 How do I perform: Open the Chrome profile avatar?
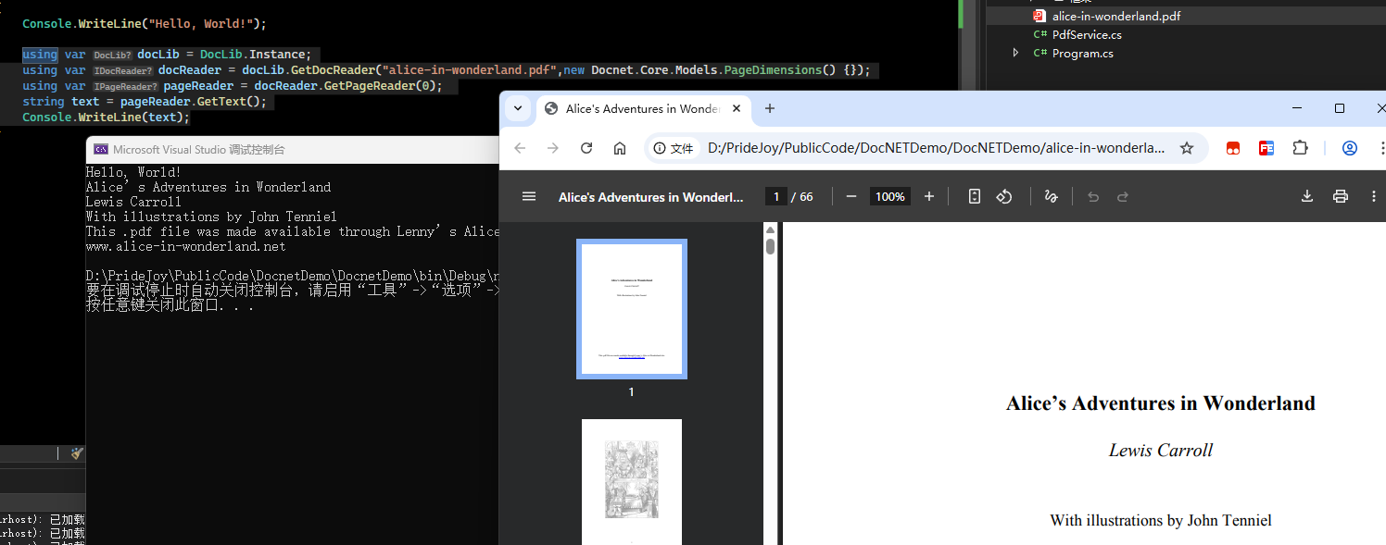tap(1349, 147)
